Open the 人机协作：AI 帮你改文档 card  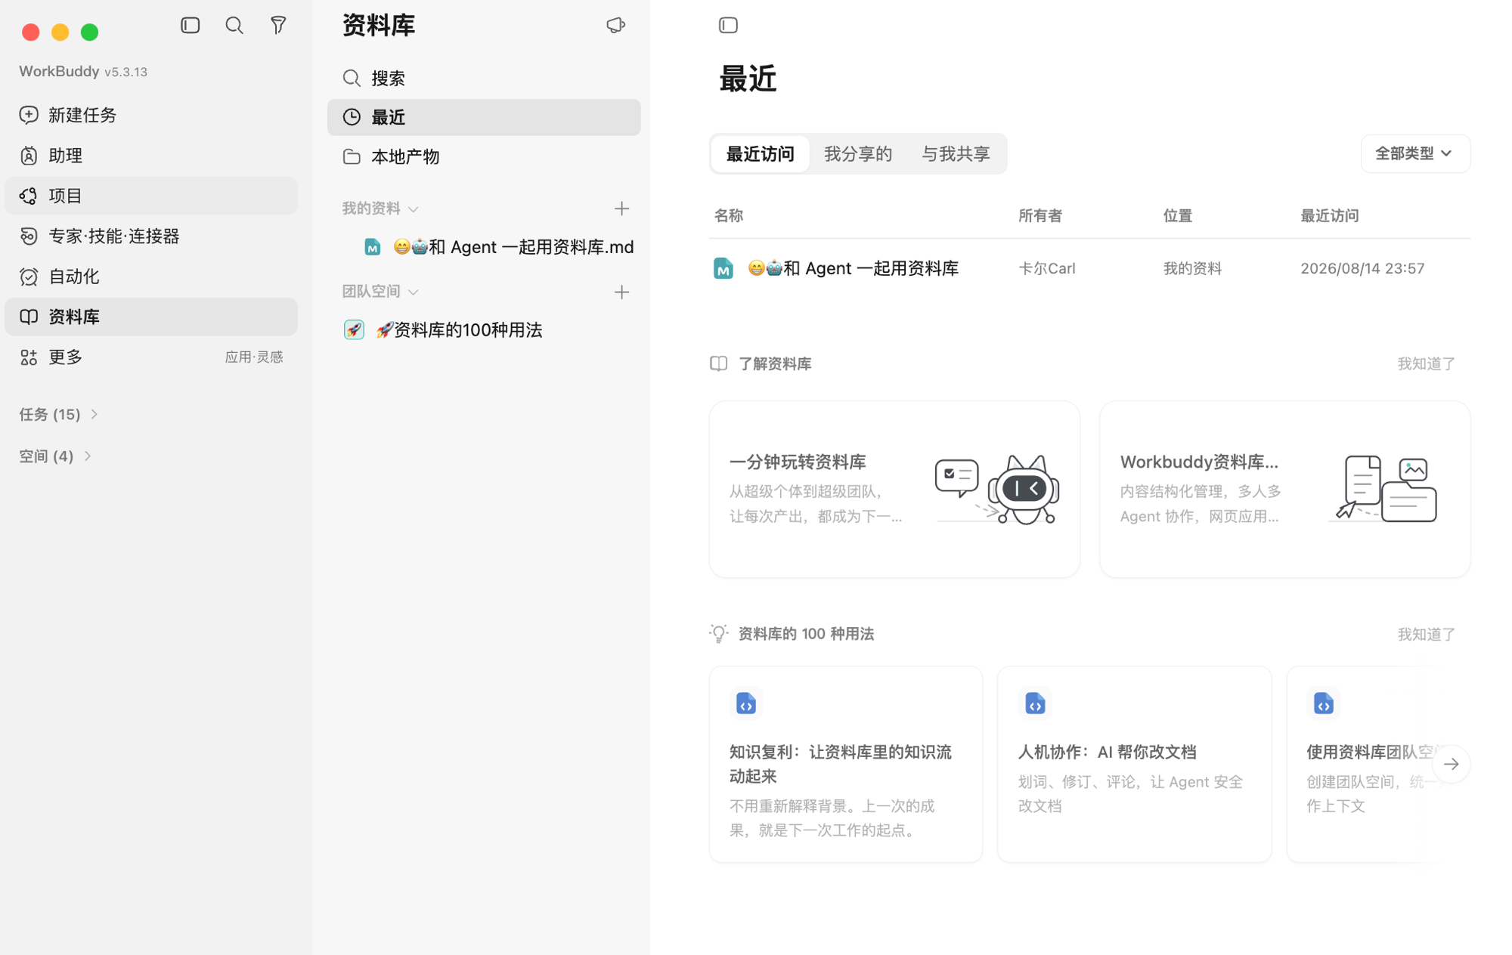pos(1134,764)
